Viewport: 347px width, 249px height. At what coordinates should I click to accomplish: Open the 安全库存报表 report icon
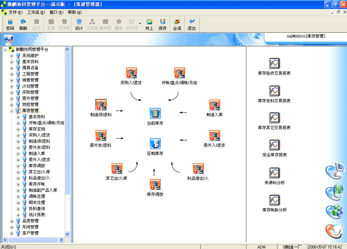coord(274,146)
